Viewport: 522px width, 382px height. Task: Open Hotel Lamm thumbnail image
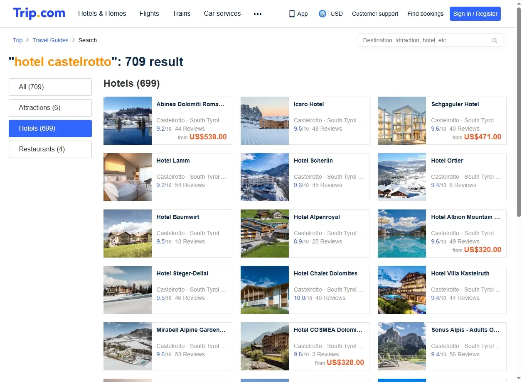coord(128,177)
